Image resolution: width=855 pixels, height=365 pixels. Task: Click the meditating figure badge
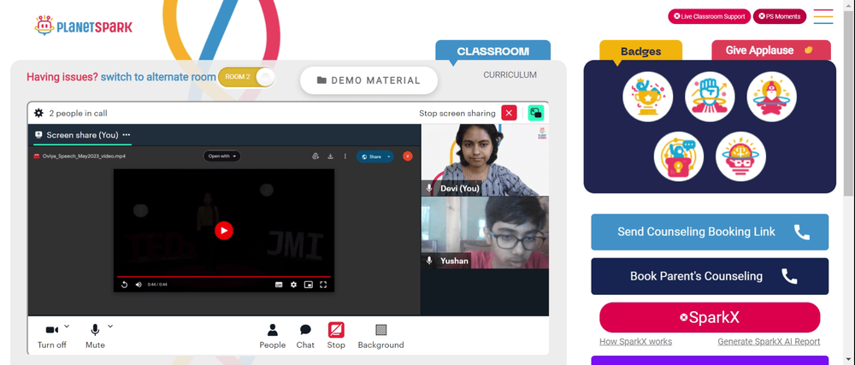771,97
